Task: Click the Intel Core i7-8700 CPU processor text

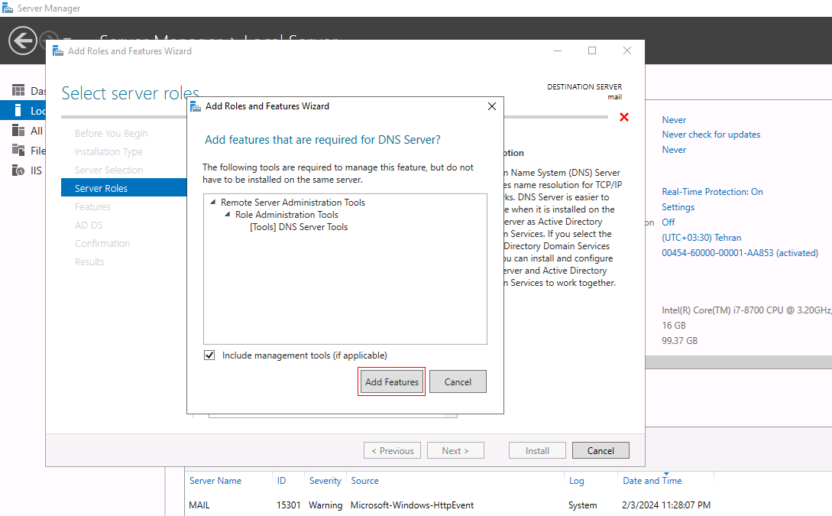Action: [746, 310]
